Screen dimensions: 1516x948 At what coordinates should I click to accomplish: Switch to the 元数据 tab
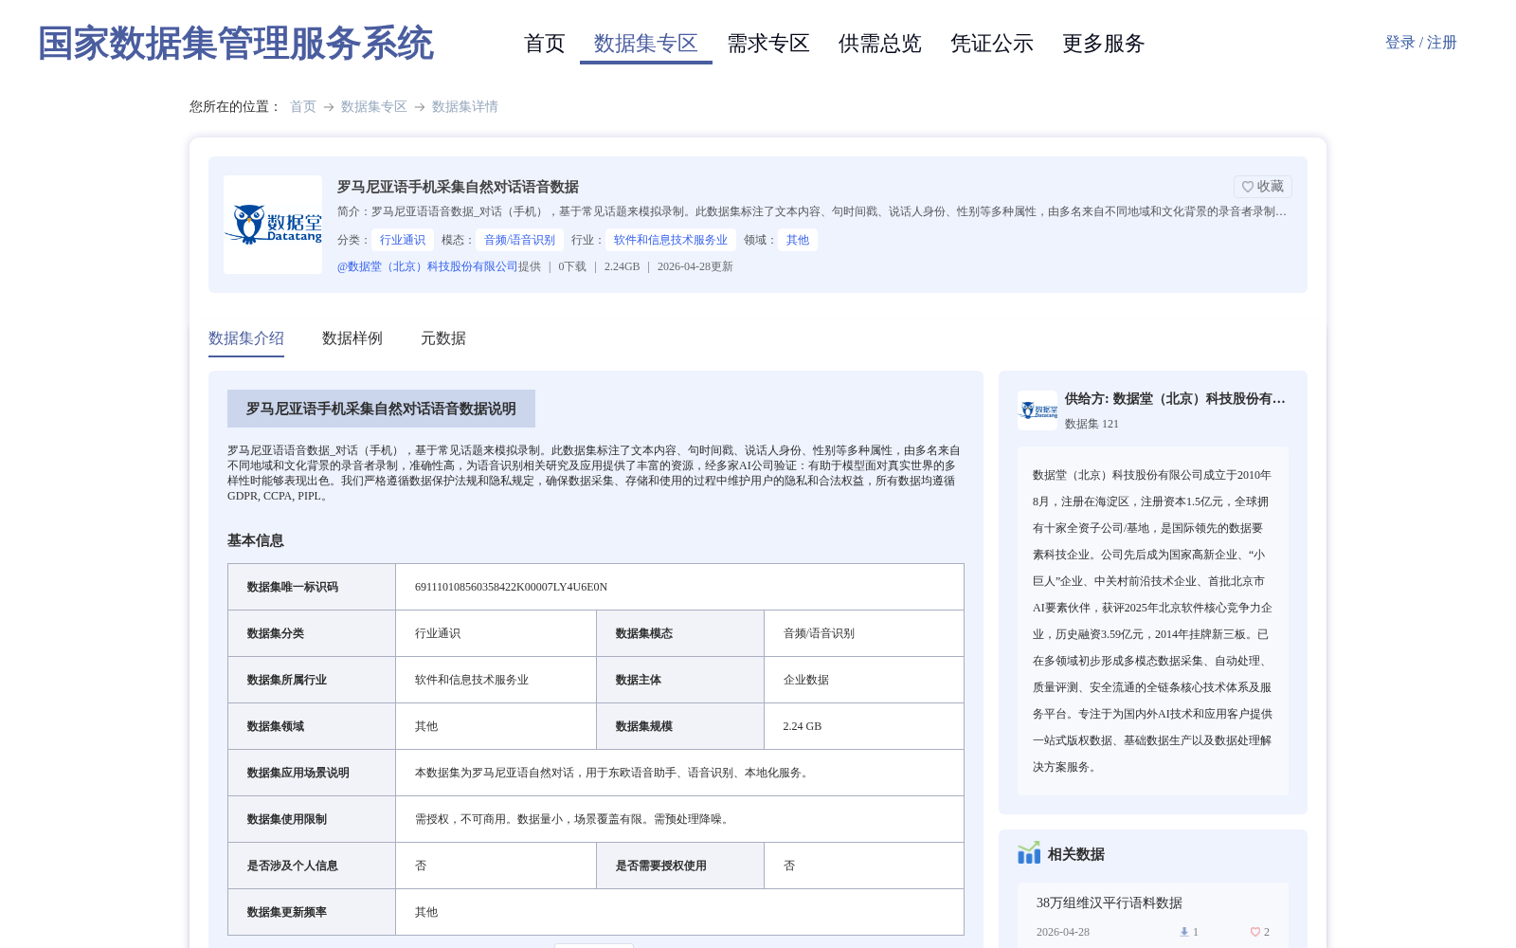tap(443, 338)
